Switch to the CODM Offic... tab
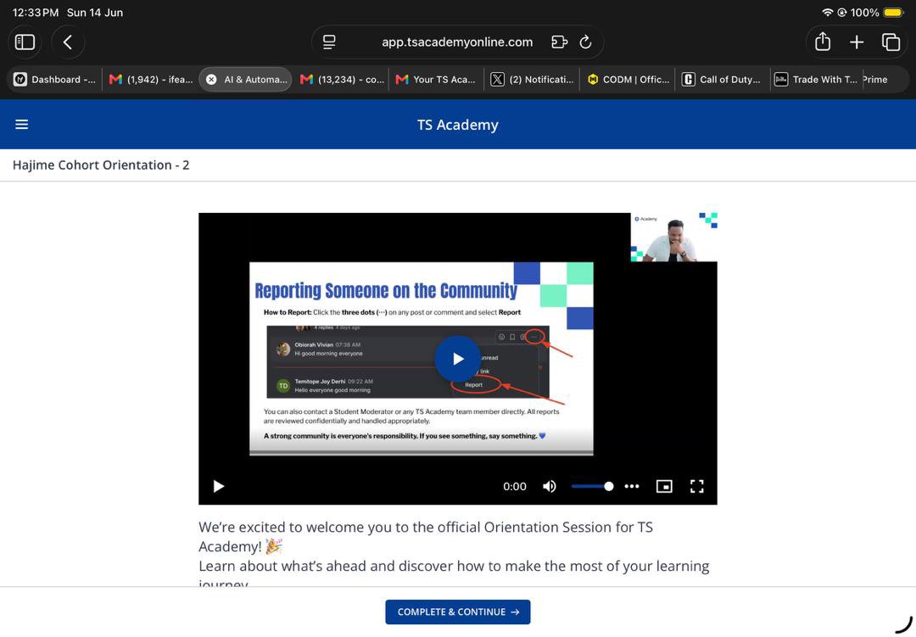Viewport: 916px width, 637px height. (628, 80)
